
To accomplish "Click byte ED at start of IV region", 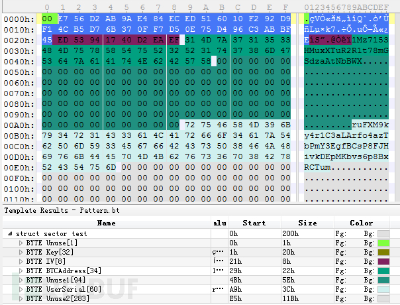I will [63, 40].
